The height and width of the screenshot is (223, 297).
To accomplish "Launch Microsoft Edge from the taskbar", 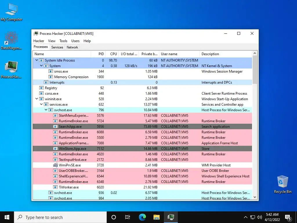I will pyautogui.click(x=142, y=217).
